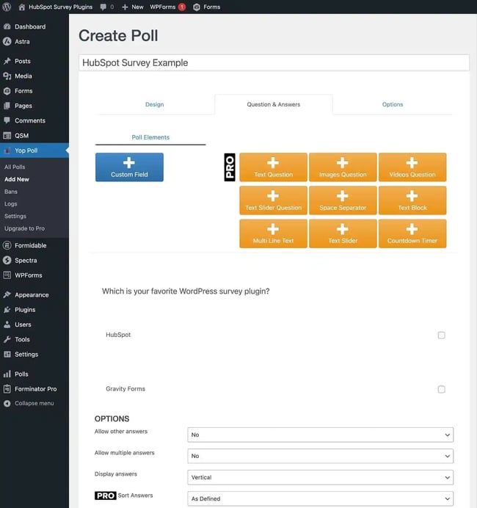Add a Multi Line Text element
The width and height of the screenshot is (477, 508).
[273, 233]
